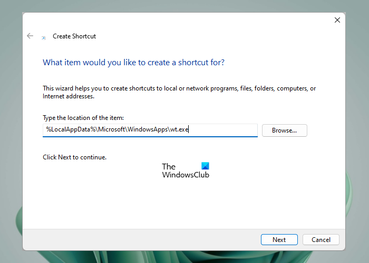Image resolution: width=369 pixels, height=263 pixels.
Task: Open the Browse... file picker
Action: tap(285, 130)
